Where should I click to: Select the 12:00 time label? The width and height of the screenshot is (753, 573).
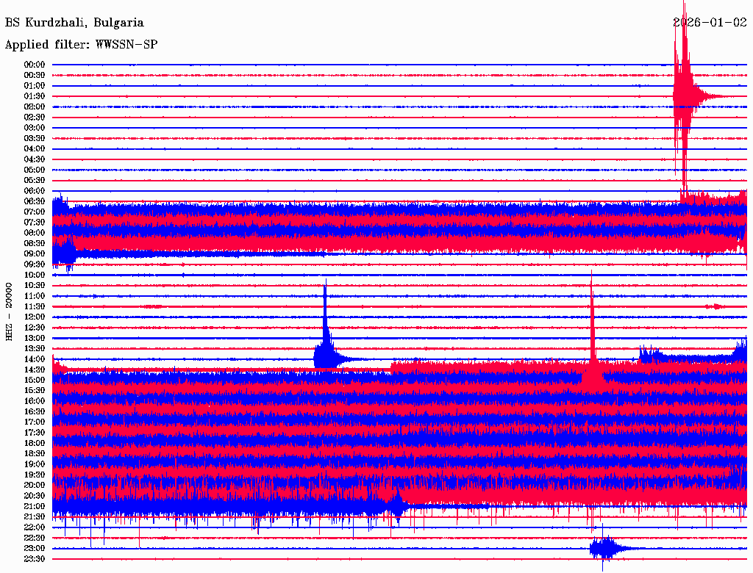[35, 317]
